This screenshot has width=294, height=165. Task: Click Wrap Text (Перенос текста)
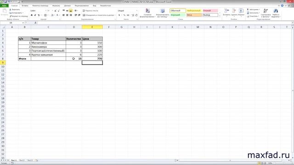point(90,11)
